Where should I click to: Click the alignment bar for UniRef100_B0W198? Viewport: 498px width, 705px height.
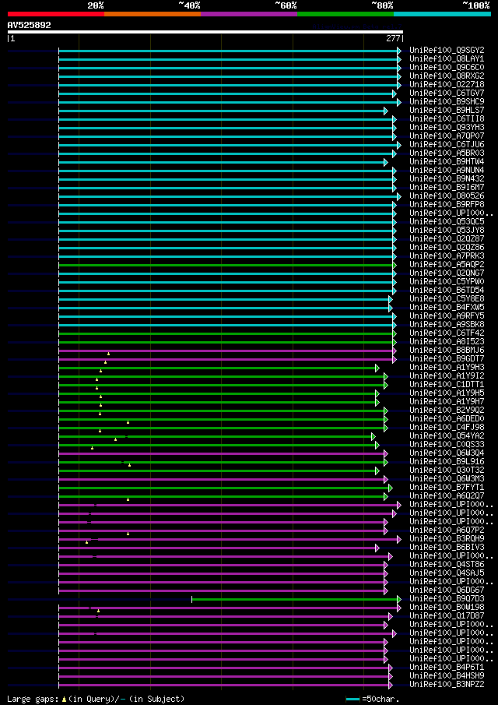[x=228, y=608]
